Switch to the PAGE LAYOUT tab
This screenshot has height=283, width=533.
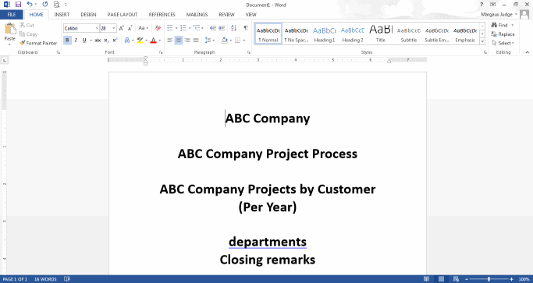(x=123, y=15)
